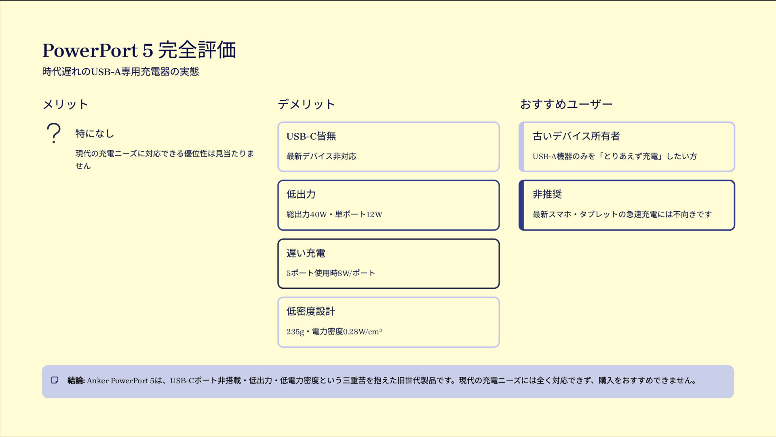Viewport: 776px width, 437px height.
Task: Click the subtitle 時代遅れのUSB-A専用充電器の実態
Action: 120,72
